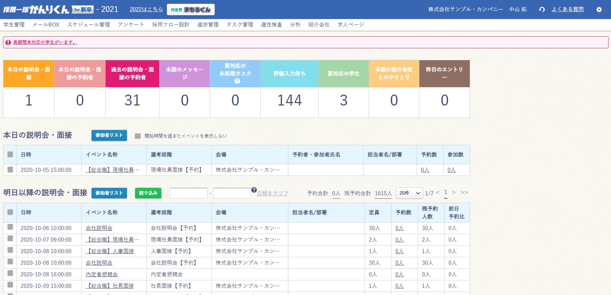Check the 2020-10-09 15:00:00 row checkbox
The width and height of the screenshot is (611, 295).
tap(10, 285)
